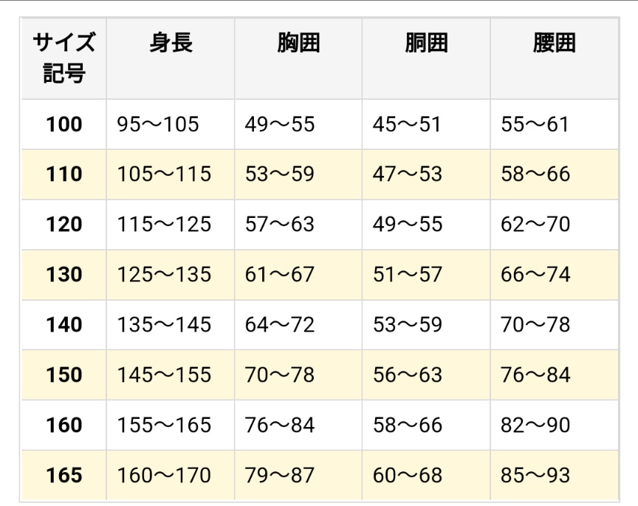638x506 pixels.
Task: Click the 腰囲 column header
Action: pyautogui.click(x=554, y=44)
